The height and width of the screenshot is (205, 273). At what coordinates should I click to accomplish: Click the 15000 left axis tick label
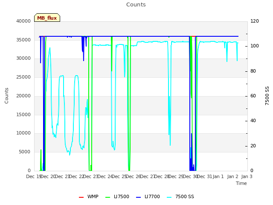pos(23,115)
